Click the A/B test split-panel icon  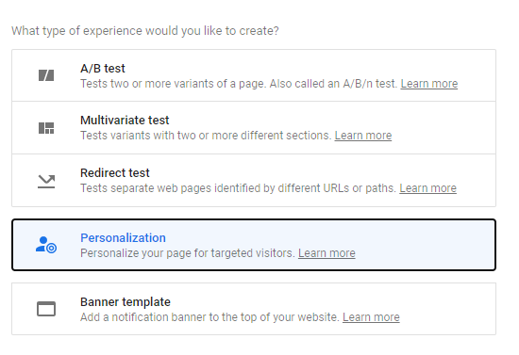(46, 75)
